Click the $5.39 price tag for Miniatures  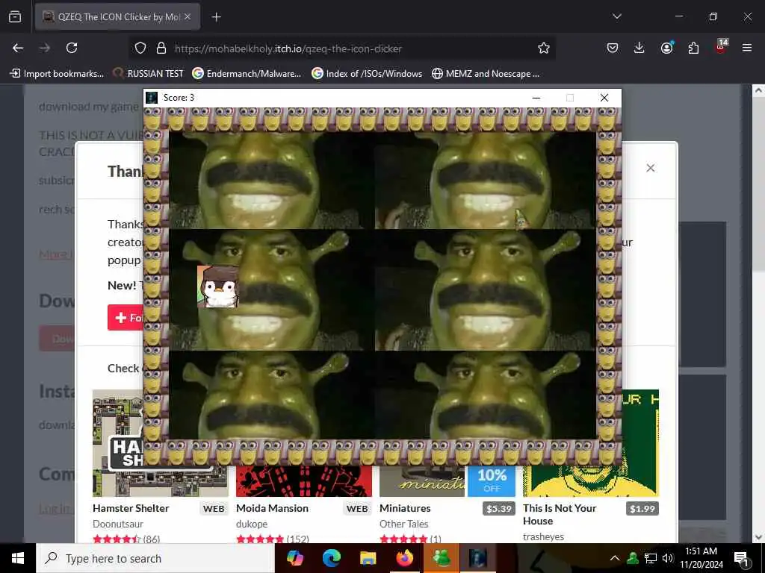(x=498, y=509)
